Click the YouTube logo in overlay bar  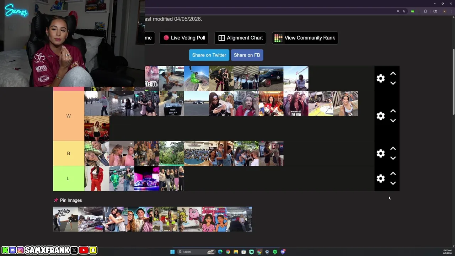pos(84,250)
